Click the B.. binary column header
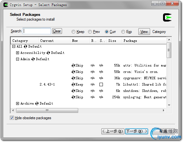 point(94,41)
